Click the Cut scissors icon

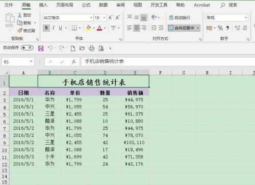point(20,15)
